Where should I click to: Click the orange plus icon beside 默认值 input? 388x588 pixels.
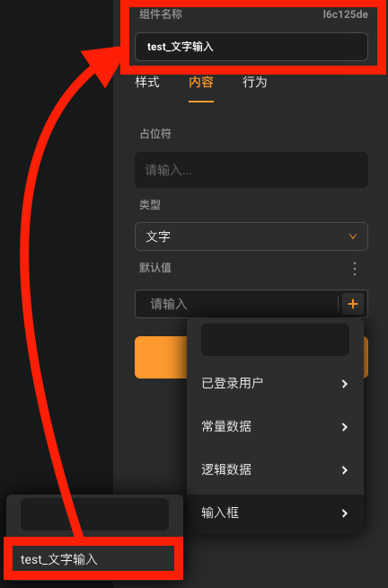(x=353, y=304)
